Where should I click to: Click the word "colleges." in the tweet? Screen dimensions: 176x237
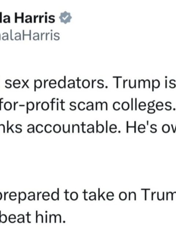tap(143, 105)
